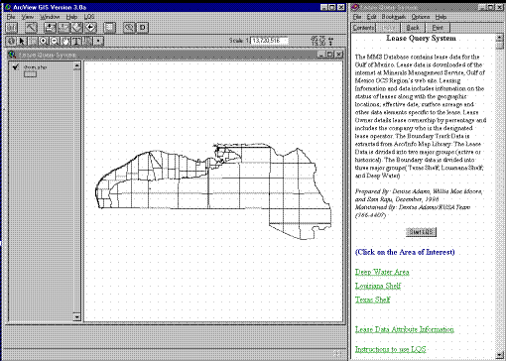Open the Deep Water Area link
The height and width of the screenshot is (361, 506).
tap(382, 272)
